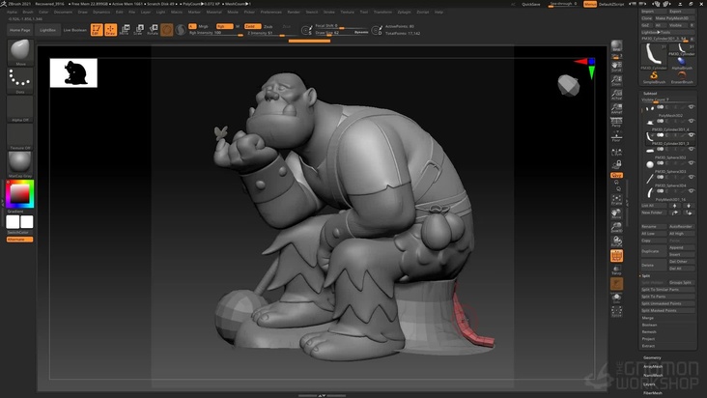
Task: Click Split To Parts button
Action: [x=667, y=297]
